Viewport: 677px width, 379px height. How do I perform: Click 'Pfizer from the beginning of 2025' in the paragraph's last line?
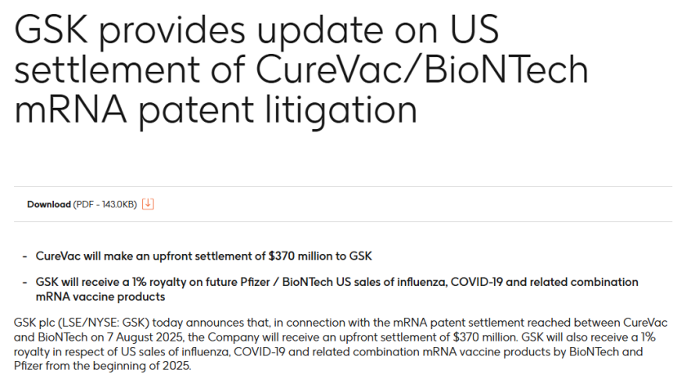point(101,366)
